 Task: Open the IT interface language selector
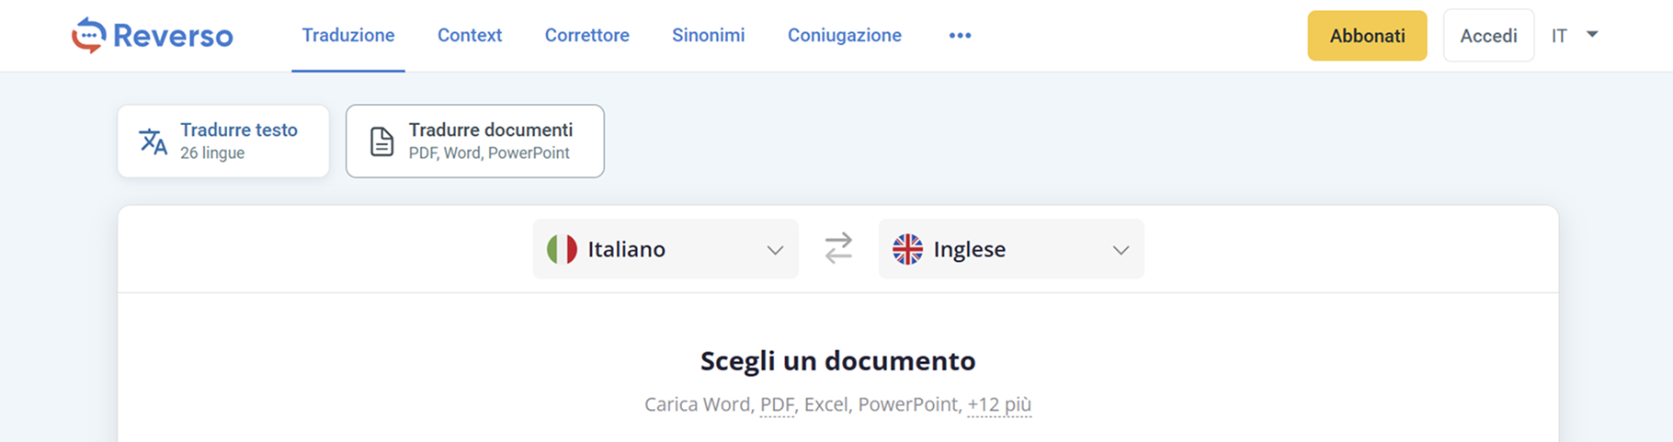[x=1575, y=36]
